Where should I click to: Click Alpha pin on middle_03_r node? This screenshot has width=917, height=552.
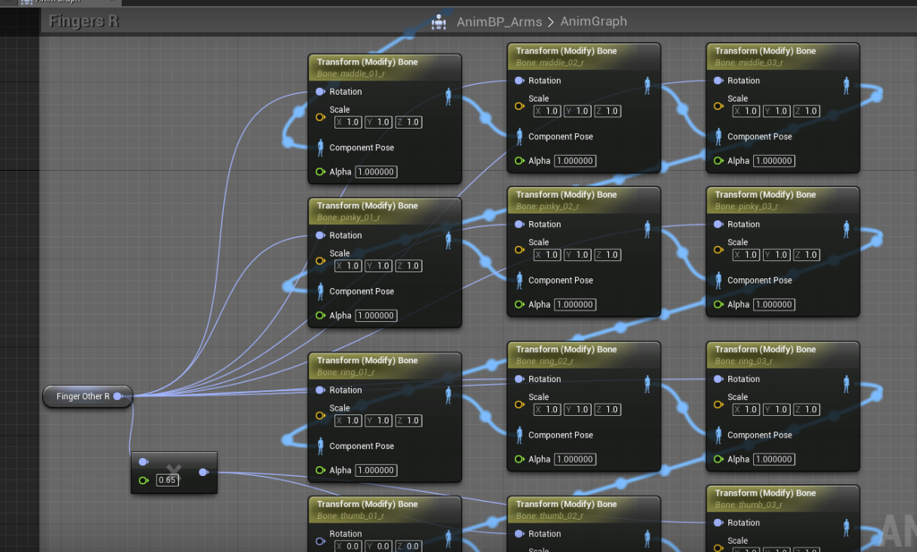click(718, 161)
